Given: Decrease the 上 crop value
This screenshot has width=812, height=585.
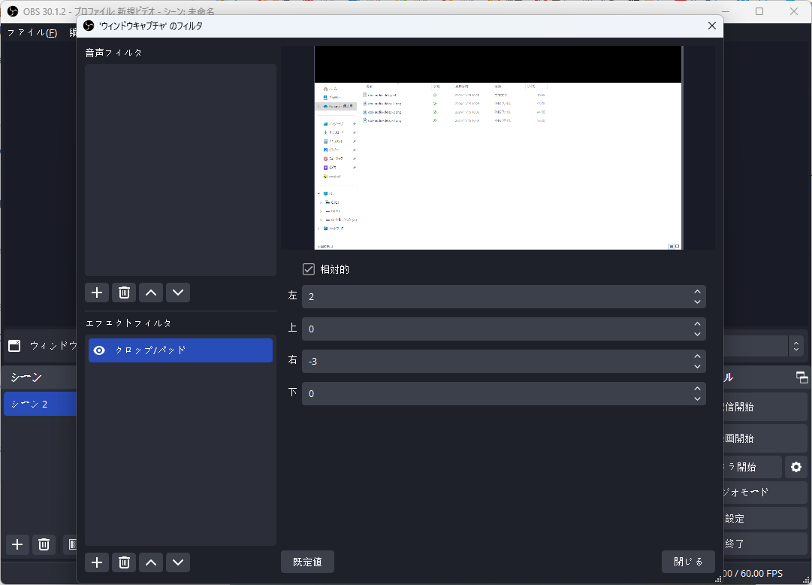Looking at the screenshot, I should point(697,334).
